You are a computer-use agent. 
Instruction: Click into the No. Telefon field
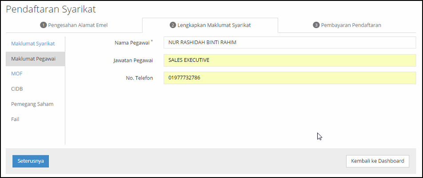pyautogui.click(x=289, y=78)
